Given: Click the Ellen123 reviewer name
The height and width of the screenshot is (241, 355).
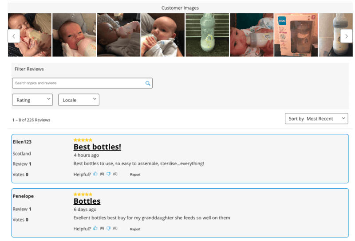Looking at the screenshot, I should tap(22, 142).
